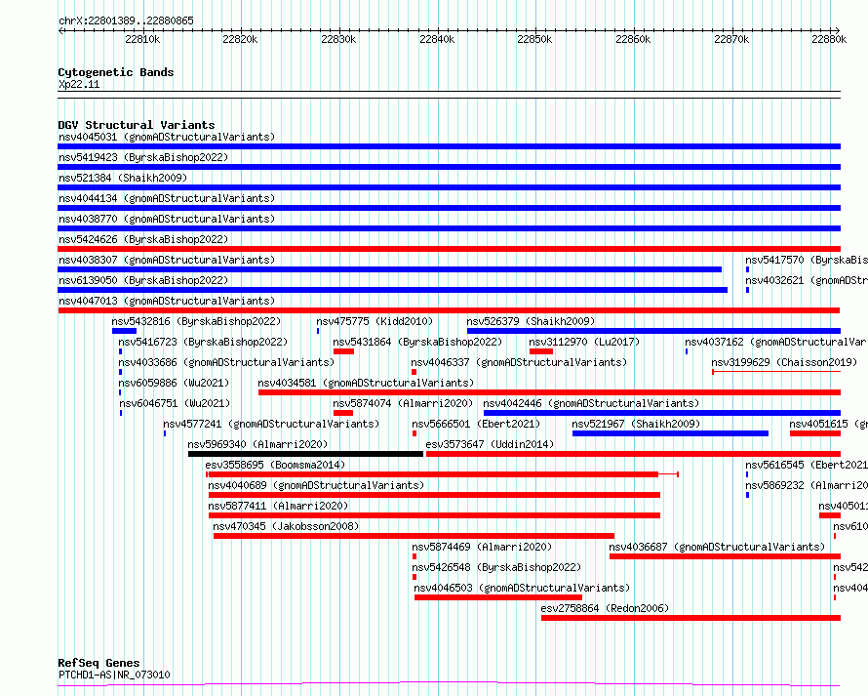Click the nsv4036687 gnomAD variant label
868x696 pixels.
(x=717, y=547)
